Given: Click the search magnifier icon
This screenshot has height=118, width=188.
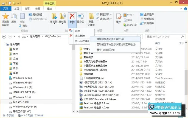Looking at the screenshot, I should [183, 36].
